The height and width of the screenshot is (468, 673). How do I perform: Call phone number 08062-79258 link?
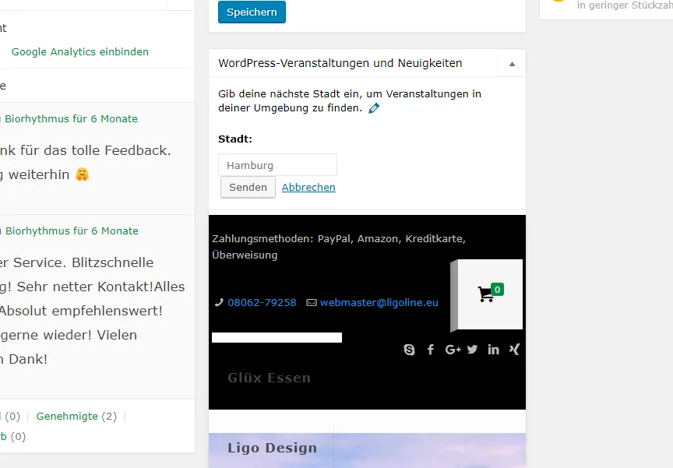[262, 302]
